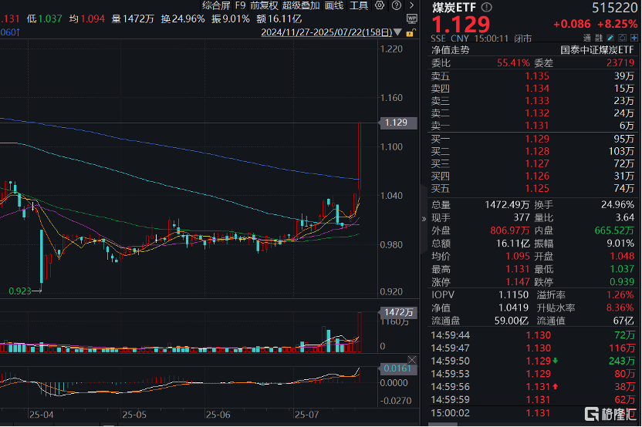Click the 升贴水率 8.36% value
The width and height of the screenshot is (642, 427).
pyautogui.click(x=620, y=308)
